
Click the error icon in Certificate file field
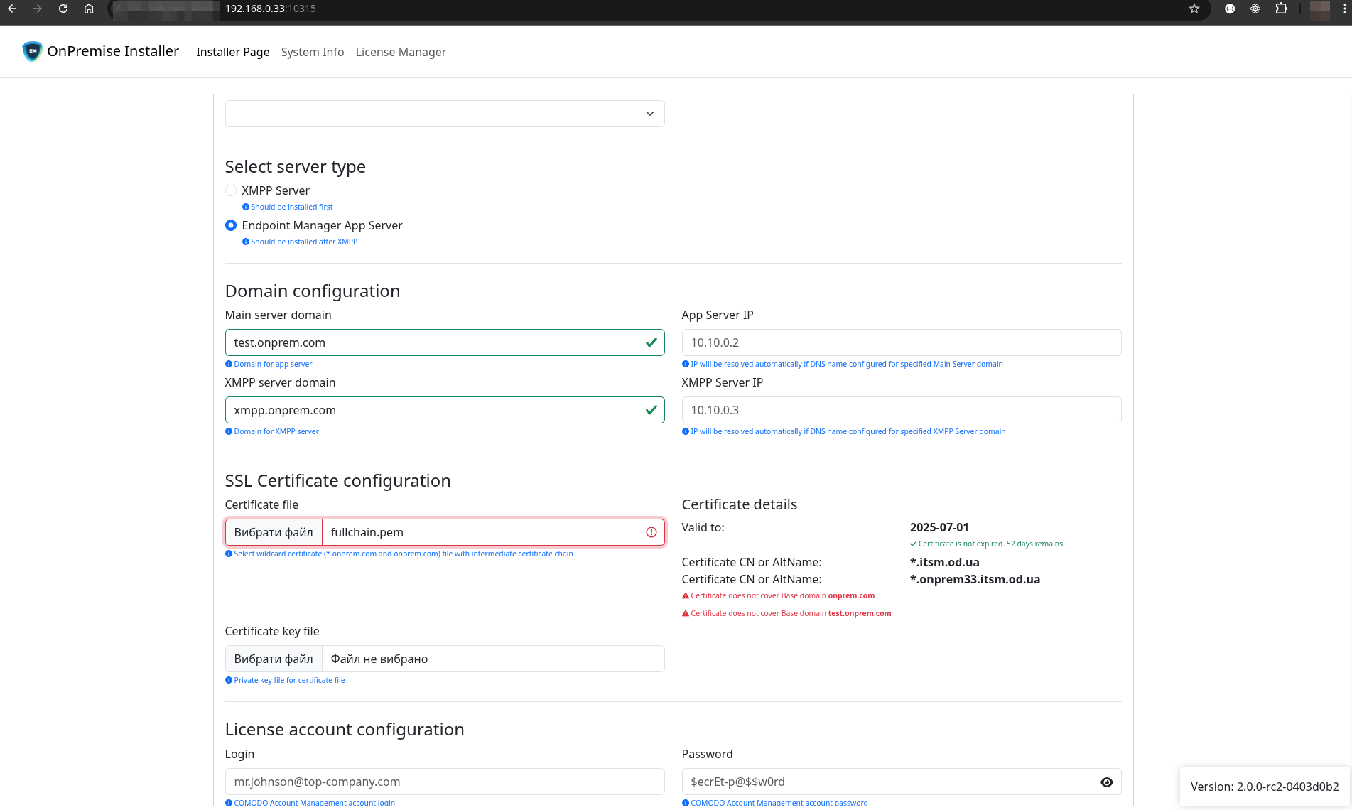point(651,532)
